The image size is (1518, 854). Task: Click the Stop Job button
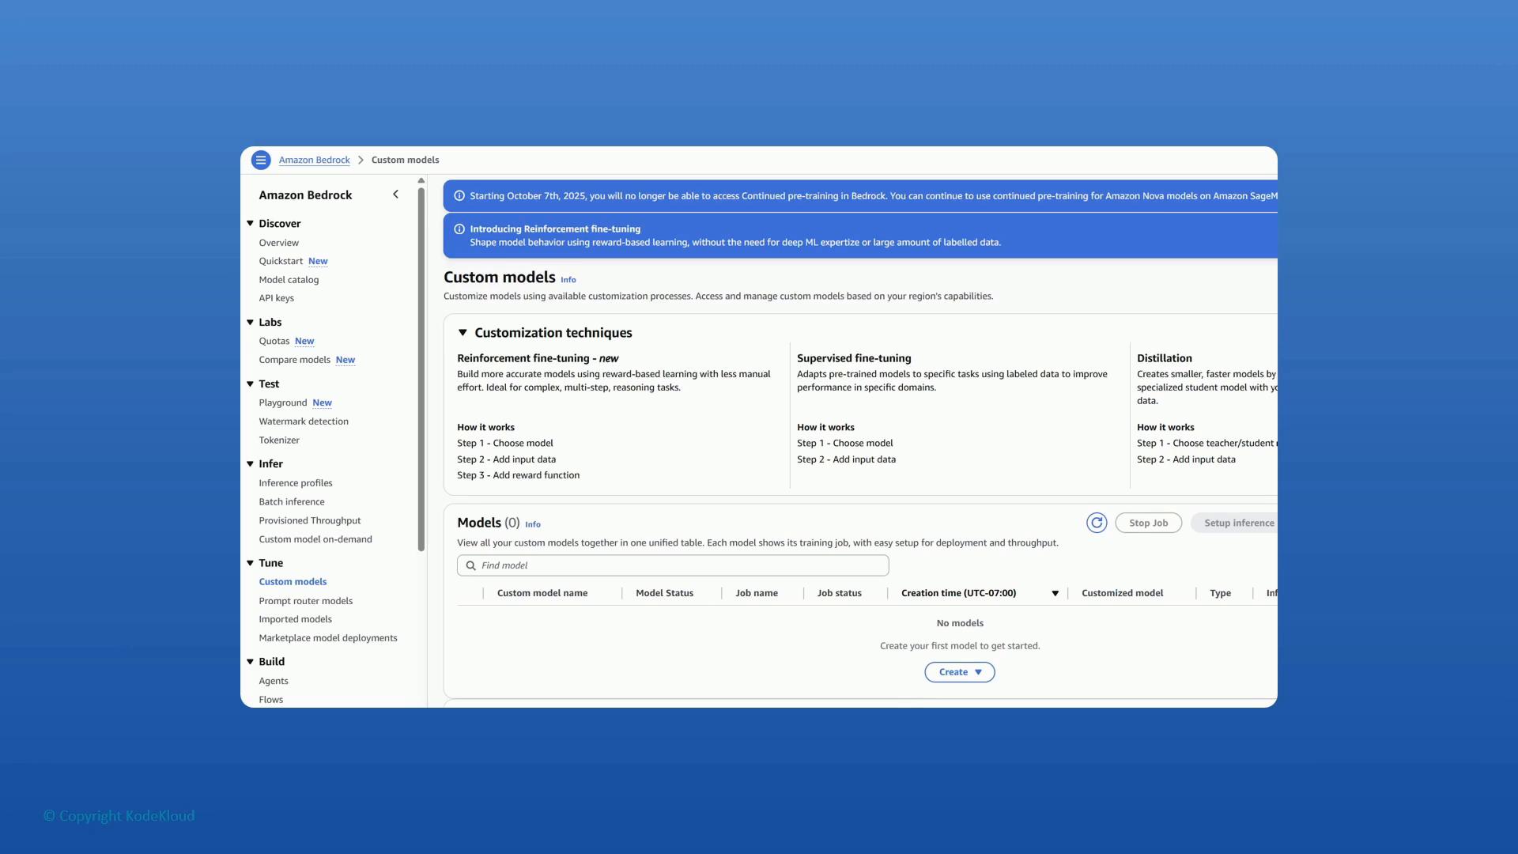pyautogui.click(x=1148, y=523)
